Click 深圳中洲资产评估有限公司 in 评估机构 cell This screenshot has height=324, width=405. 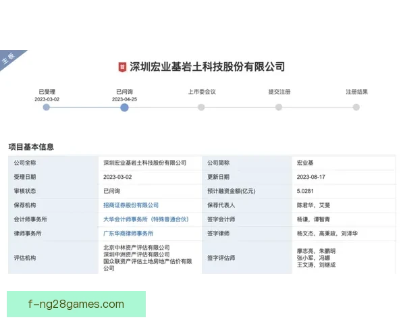click(x=136, y=254)
